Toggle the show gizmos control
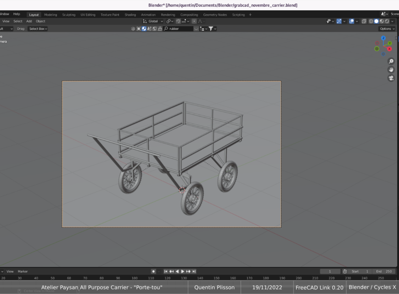399x294 pixels. tap(339, 21)
